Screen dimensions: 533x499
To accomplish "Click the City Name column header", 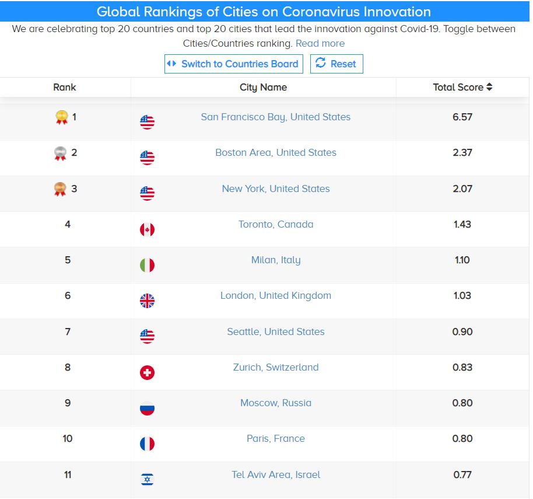I will 263,88.
